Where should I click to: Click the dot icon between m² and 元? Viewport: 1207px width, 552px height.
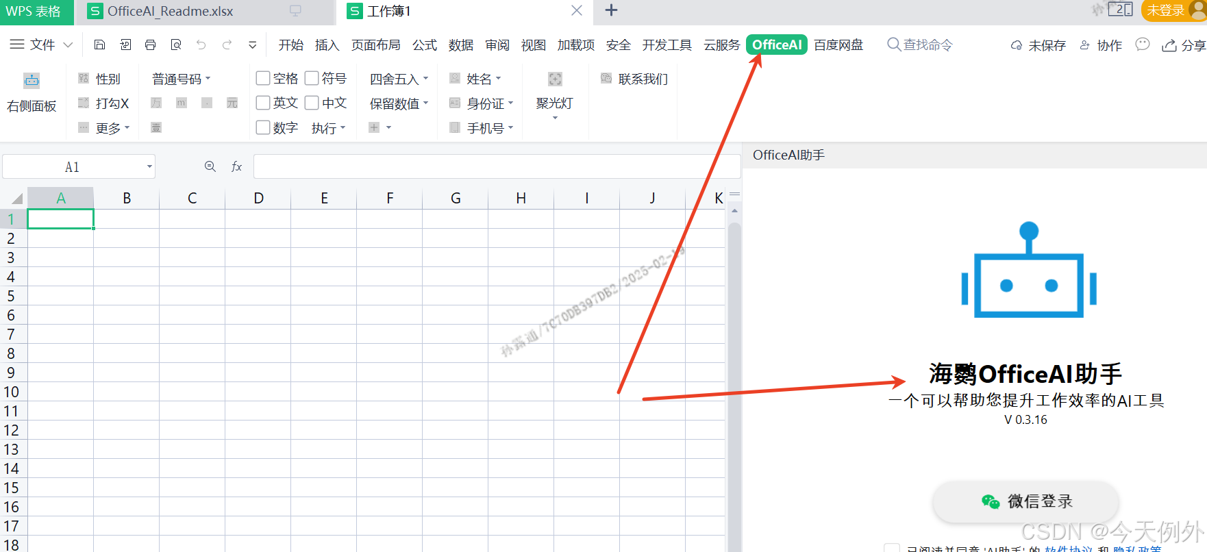click(207, 103)
